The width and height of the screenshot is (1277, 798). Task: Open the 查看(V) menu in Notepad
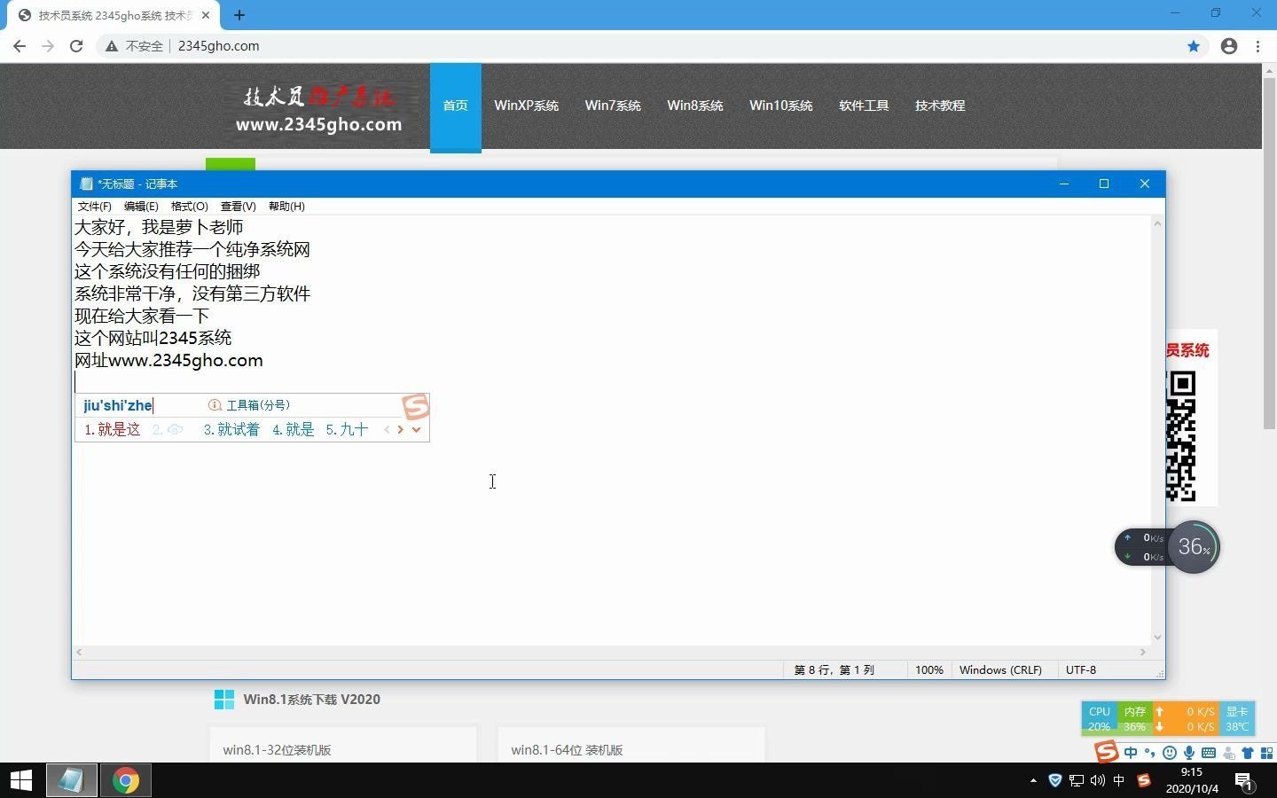[238, 206]
